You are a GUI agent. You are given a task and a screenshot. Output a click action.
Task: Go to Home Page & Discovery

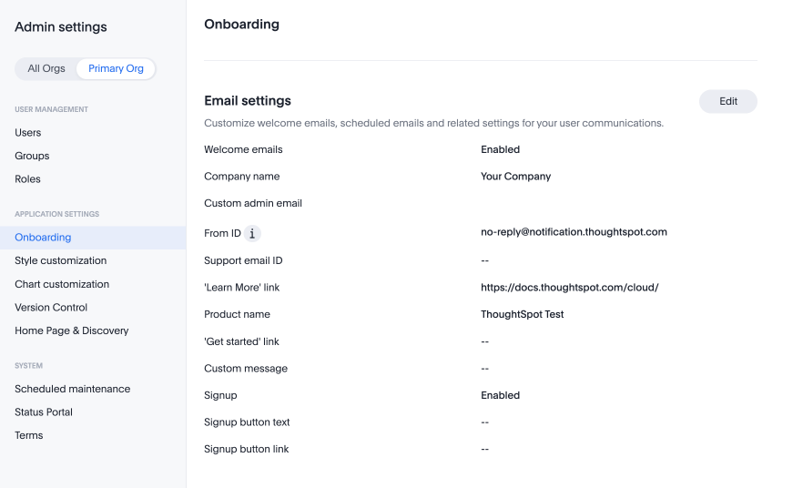[72, 331]
